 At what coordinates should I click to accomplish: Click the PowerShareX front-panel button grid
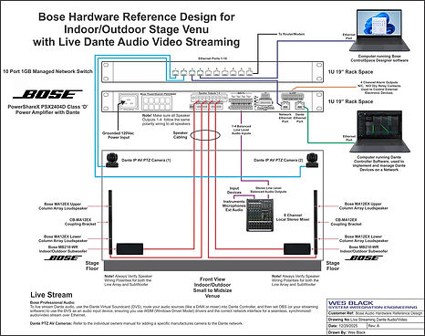[157, 103]
